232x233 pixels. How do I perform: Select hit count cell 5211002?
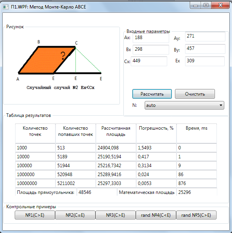pyautogui.click(x=76, y=183)
